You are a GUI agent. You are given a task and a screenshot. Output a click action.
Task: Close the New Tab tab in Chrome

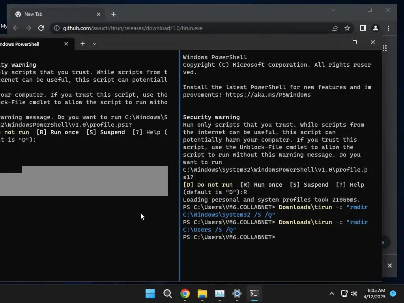(x=98, y=14)
